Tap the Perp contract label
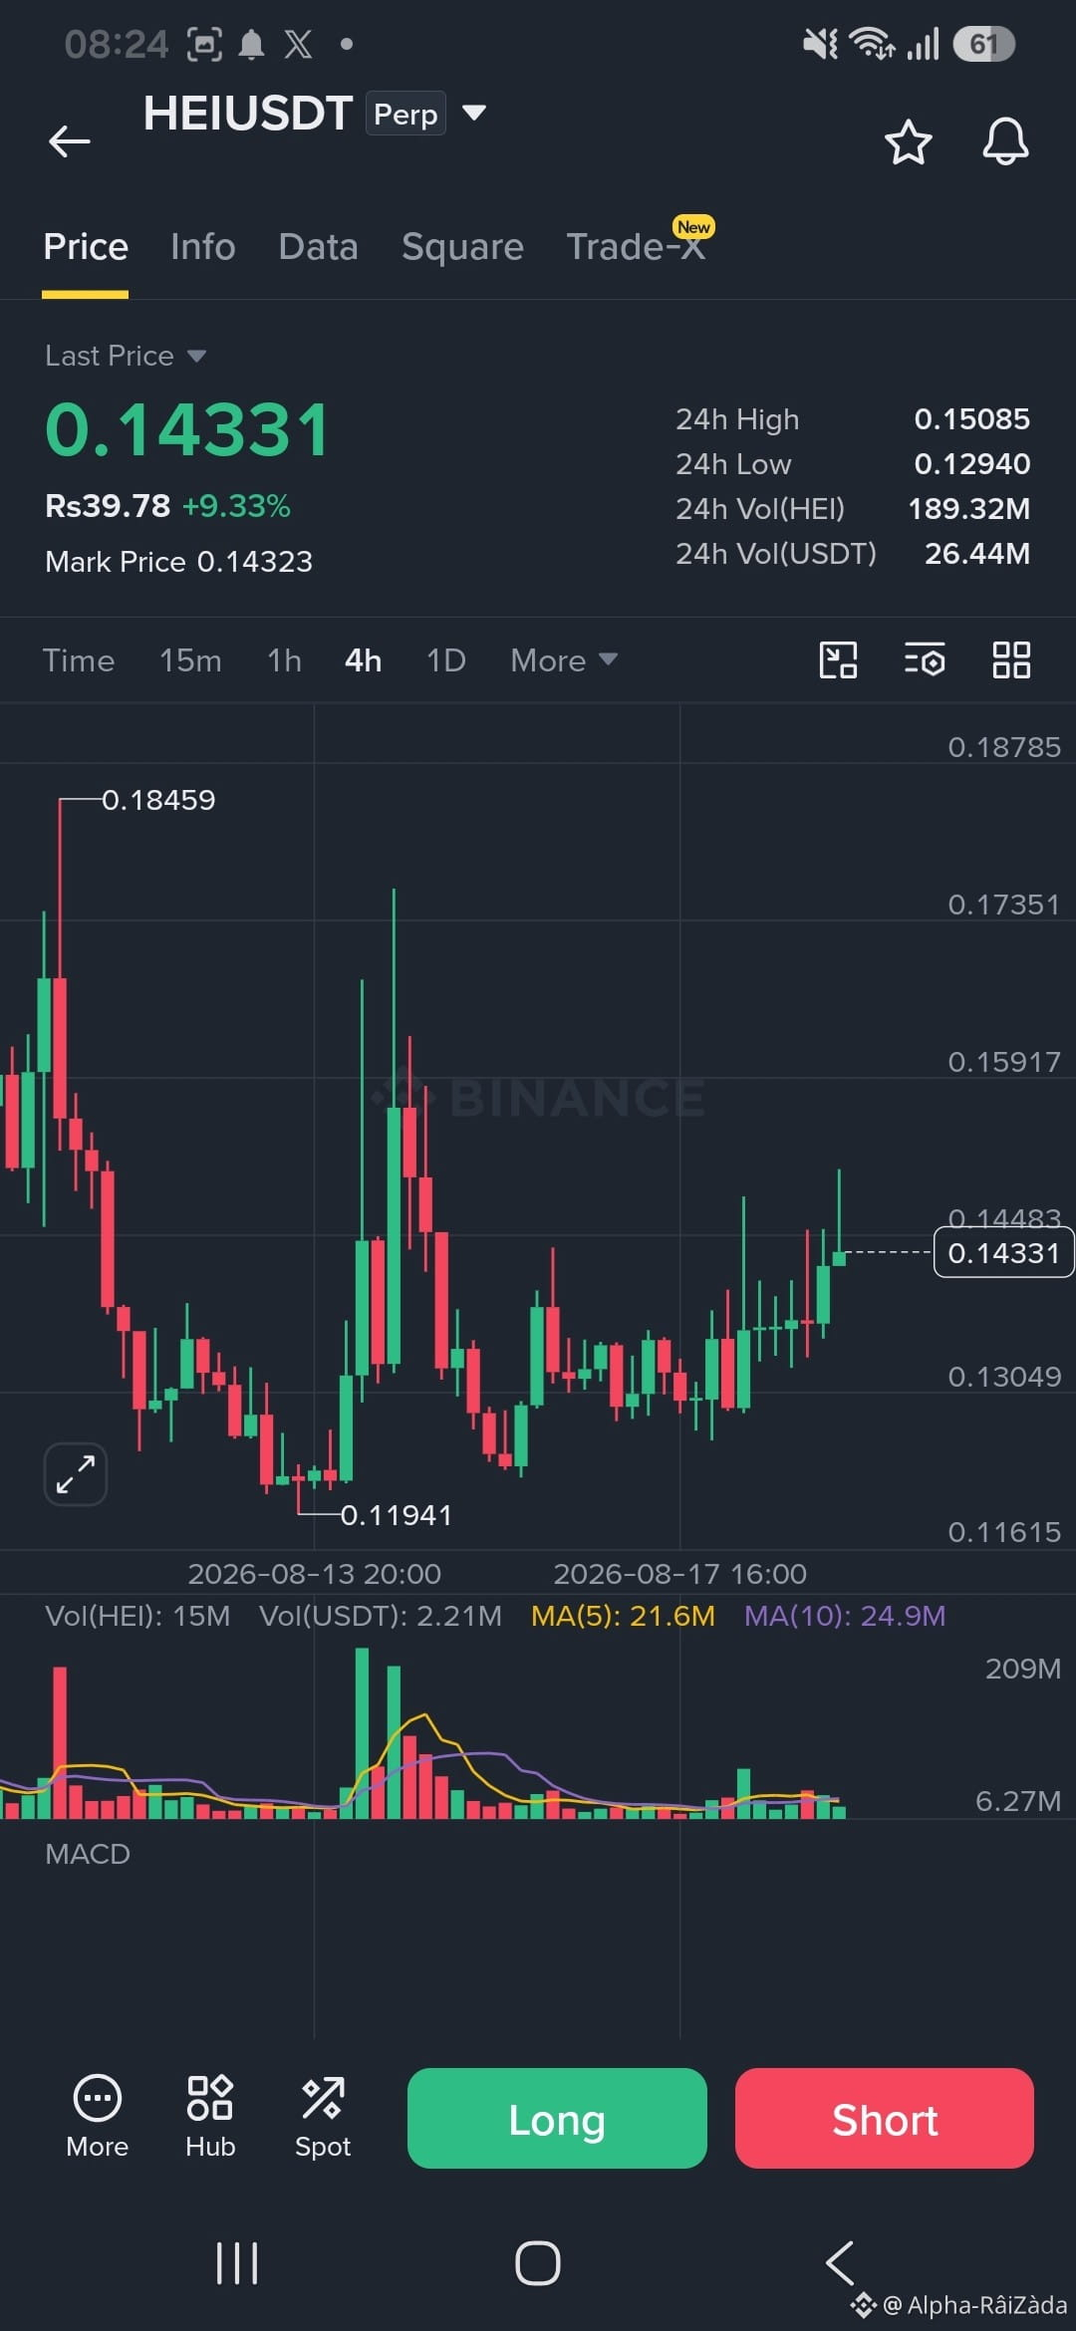 (405, 114)
